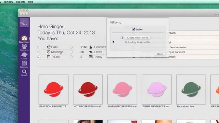Open the Reports menu
The height and width of the screenshot is (123, 219).
point(21,2)
